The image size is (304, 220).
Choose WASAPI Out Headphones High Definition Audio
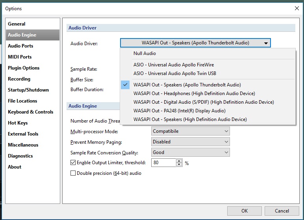[x=208, y=93]
